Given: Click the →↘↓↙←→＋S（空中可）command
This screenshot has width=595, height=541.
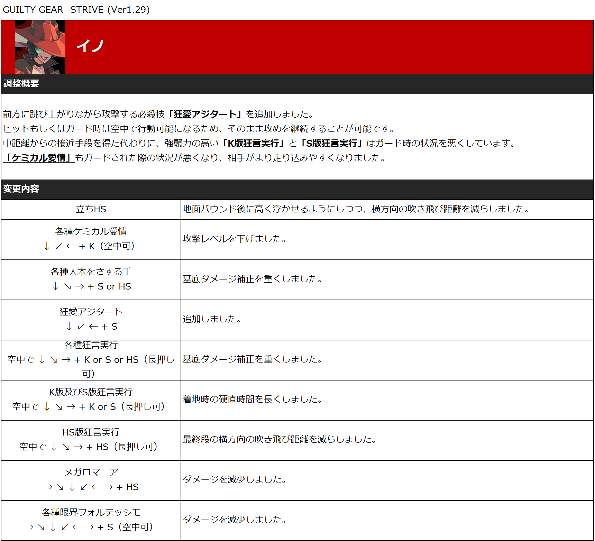Looking at the screenshot, I should pyautogui.click(x=89, y=527).
